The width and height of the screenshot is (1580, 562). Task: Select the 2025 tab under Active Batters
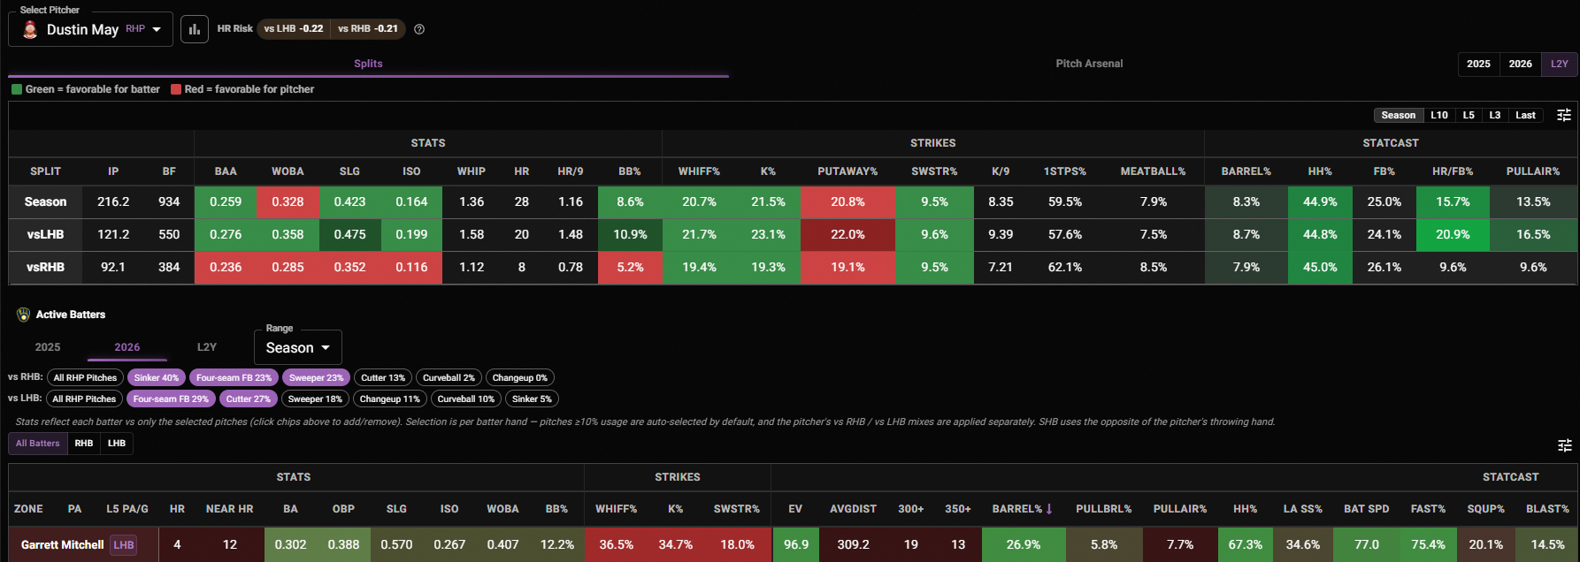pyautogui.click(x=48, y=347)
